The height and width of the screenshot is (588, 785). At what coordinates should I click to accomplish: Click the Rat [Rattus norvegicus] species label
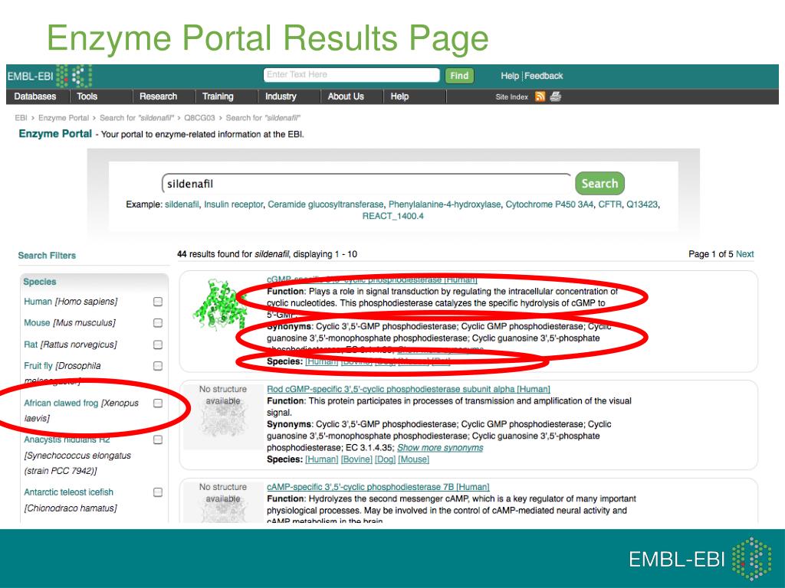point(70,345)
